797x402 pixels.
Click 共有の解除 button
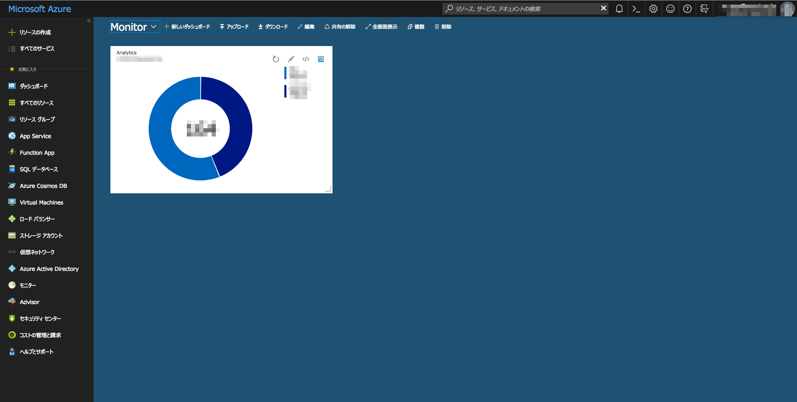click(x=340, y=27)
